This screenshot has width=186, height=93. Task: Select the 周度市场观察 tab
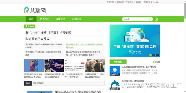[x=38, y=83]
